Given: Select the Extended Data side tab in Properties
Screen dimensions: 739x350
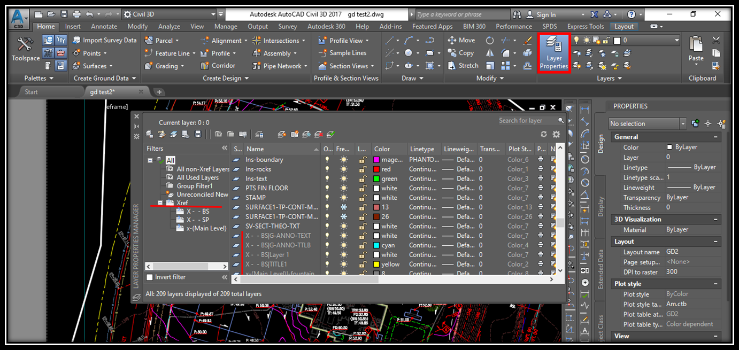Looking at the screenshot, I should [x=600, y=270].
